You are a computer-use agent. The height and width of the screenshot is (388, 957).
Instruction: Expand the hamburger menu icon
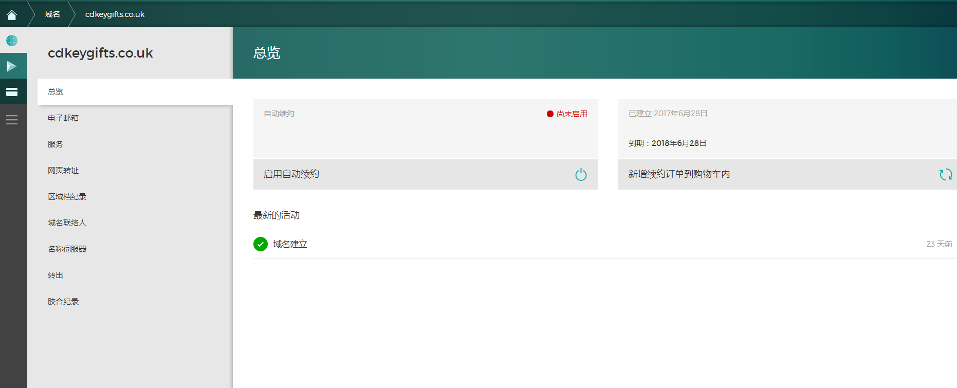[x=12, y=120]
